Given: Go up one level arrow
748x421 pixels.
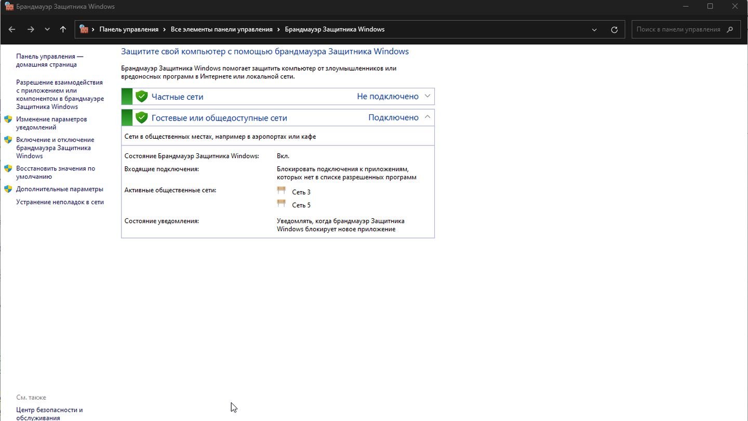Looking at the screenshot, I should click(x=63, y=30).
